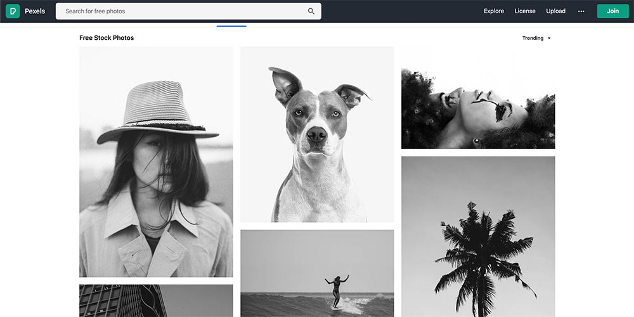Image resolution: width=634 pixels, height=317 pixels.
Task: Focus the Search for free photos field
Action: pyautogui.click(x=188, y=11)
